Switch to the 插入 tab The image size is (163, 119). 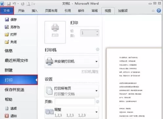[35, 10]
